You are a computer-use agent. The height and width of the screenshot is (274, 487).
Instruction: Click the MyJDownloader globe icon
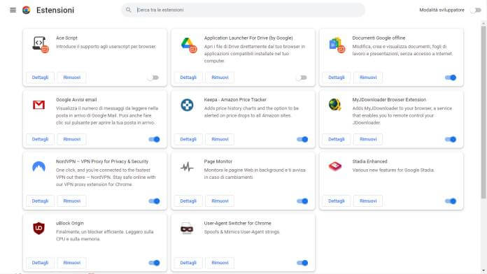pyautogui.click(x=334, y=105)
